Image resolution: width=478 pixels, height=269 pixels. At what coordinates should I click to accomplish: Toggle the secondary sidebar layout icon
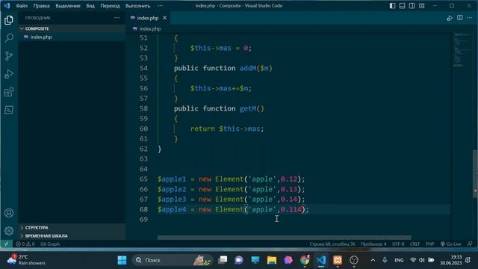412,6
